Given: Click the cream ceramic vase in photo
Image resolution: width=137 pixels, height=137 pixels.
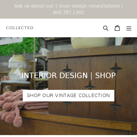Looking at the screenshot, I should pyautogui.click(x=90, y=43).
